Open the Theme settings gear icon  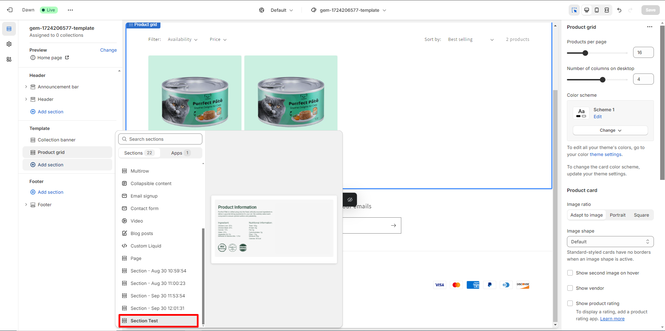[9, 44]
